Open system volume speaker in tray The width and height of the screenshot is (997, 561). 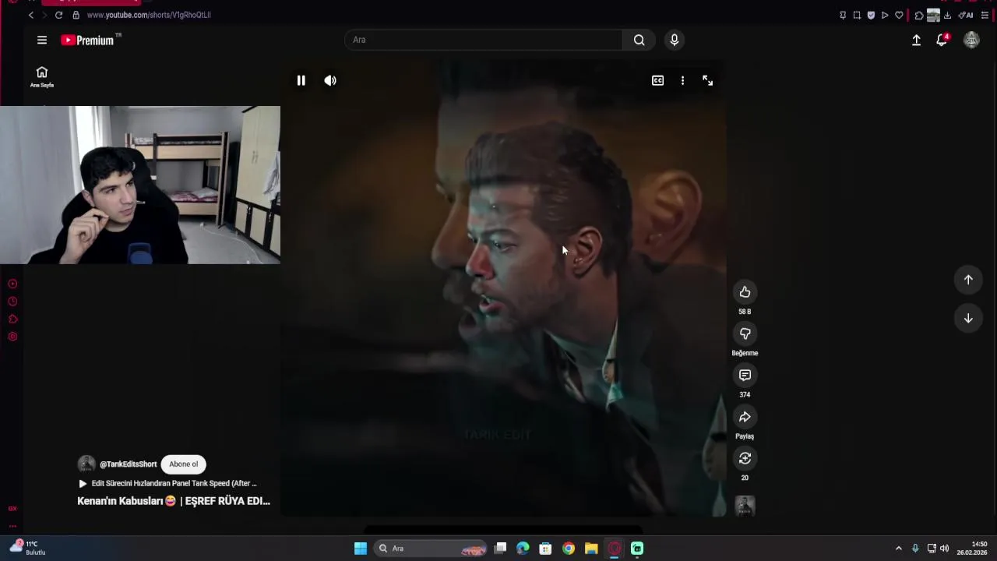pyautogui.click(x=944, y=549)
